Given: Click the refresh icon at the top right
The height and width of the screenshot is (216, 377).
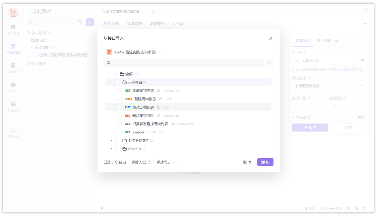Looking at the screenshot, I should [x=366, y=10].
